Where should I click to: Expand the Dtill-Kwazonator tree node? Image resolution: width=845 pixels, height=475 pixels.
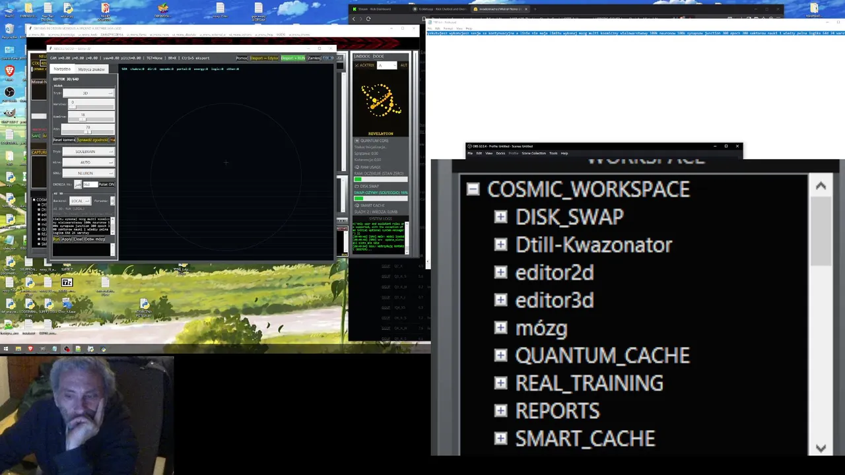coord(500,245)
